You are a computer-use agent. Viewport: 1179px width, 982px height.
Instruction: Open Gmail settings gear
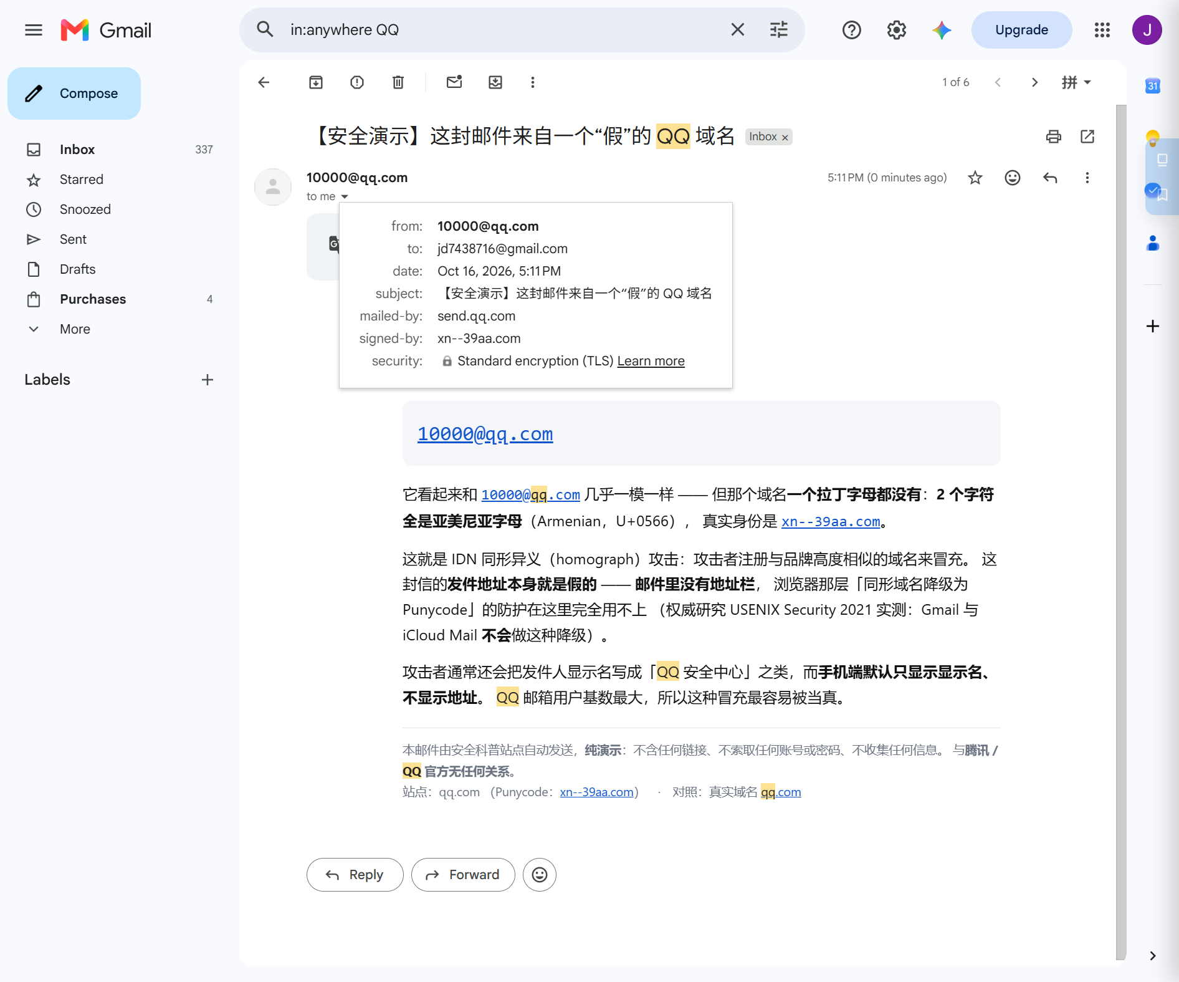coord(897,30)
